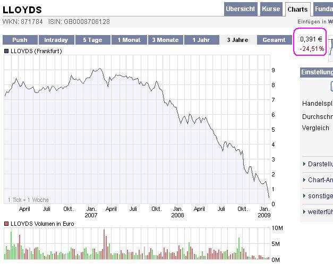Select the Charts tab
This screenshot has width=333, height=272.
[x=297, y=10]
